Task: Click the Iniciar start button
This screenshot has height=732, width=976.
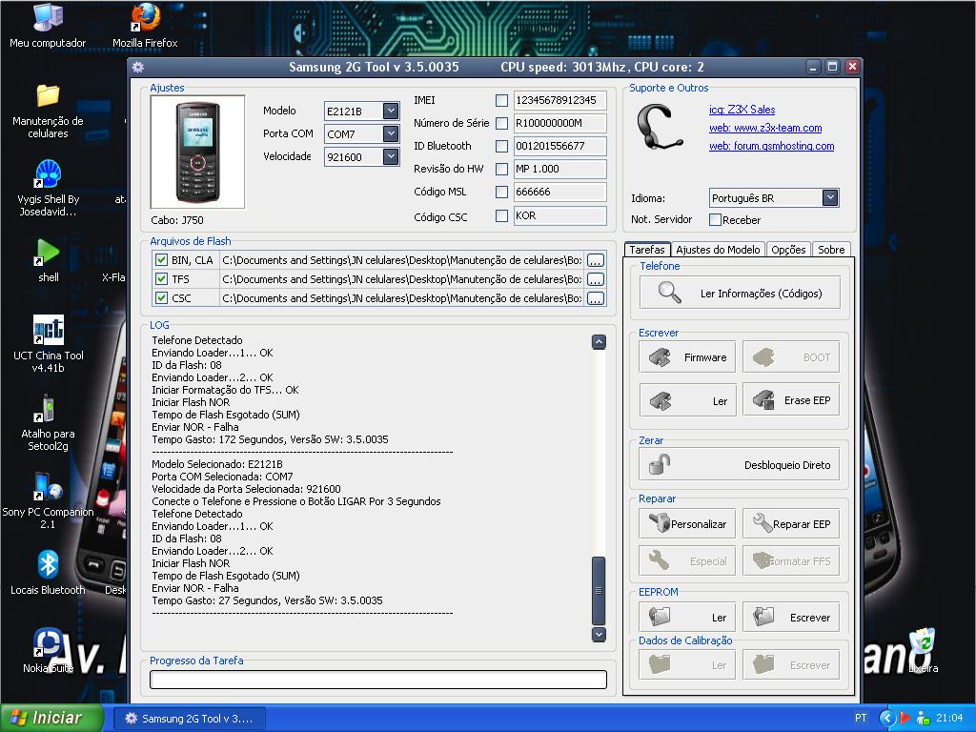Action: [x=51, y=719]
